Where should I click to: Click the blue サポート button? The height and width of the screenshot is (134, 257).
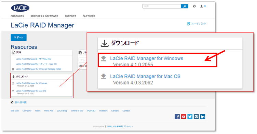[x=19, y=37]
